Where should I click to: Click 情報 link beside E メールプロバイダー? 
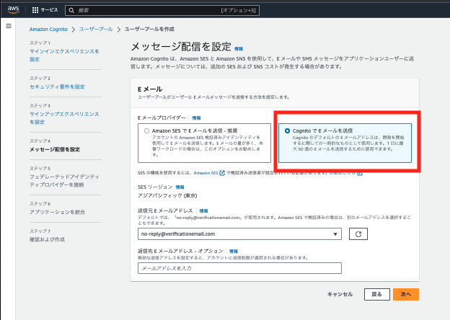click(196, 118)
